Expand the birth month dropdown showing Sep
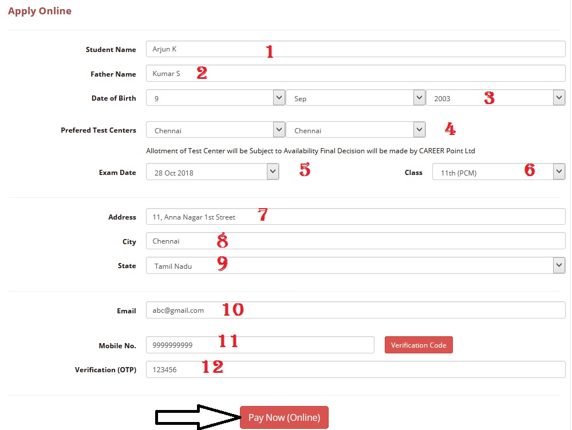The width and height of the screenshot is (572, 430). (355, 98)
